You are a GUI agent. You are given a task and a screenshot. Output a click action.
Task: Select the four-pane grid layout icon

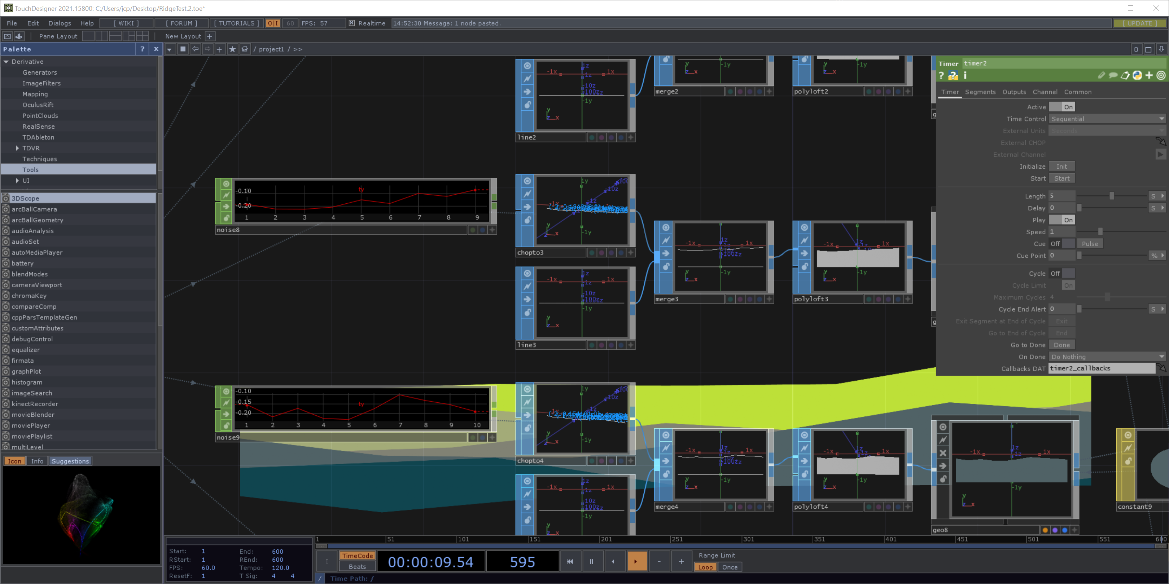point(142,36)
